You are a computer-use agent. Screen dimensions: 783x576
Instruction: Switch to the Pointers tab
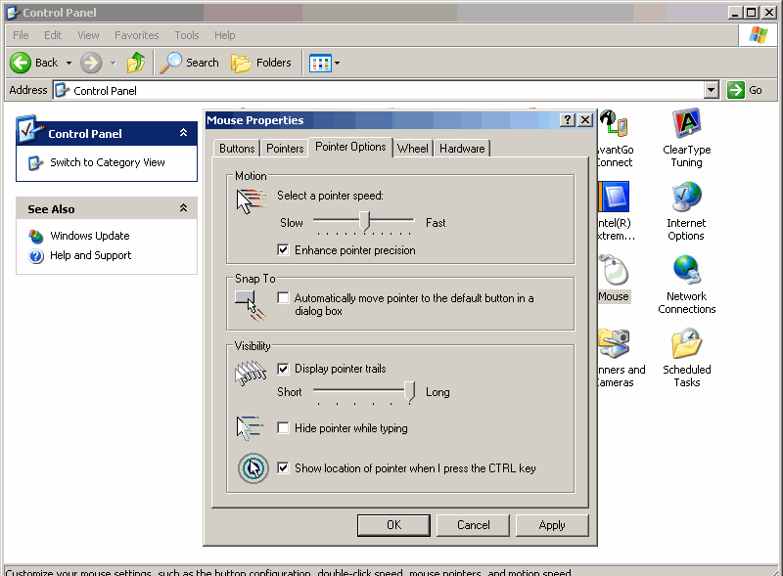click(285, 149)
